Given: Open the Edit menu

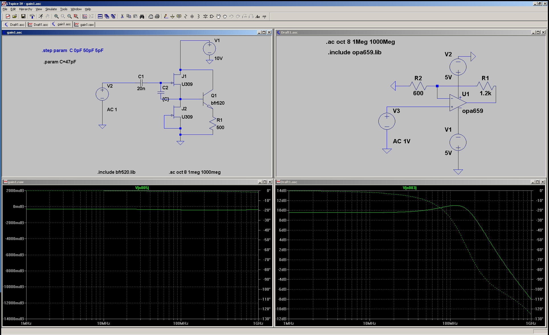Looking at the screenshot, I should click(x=13, y=9).
